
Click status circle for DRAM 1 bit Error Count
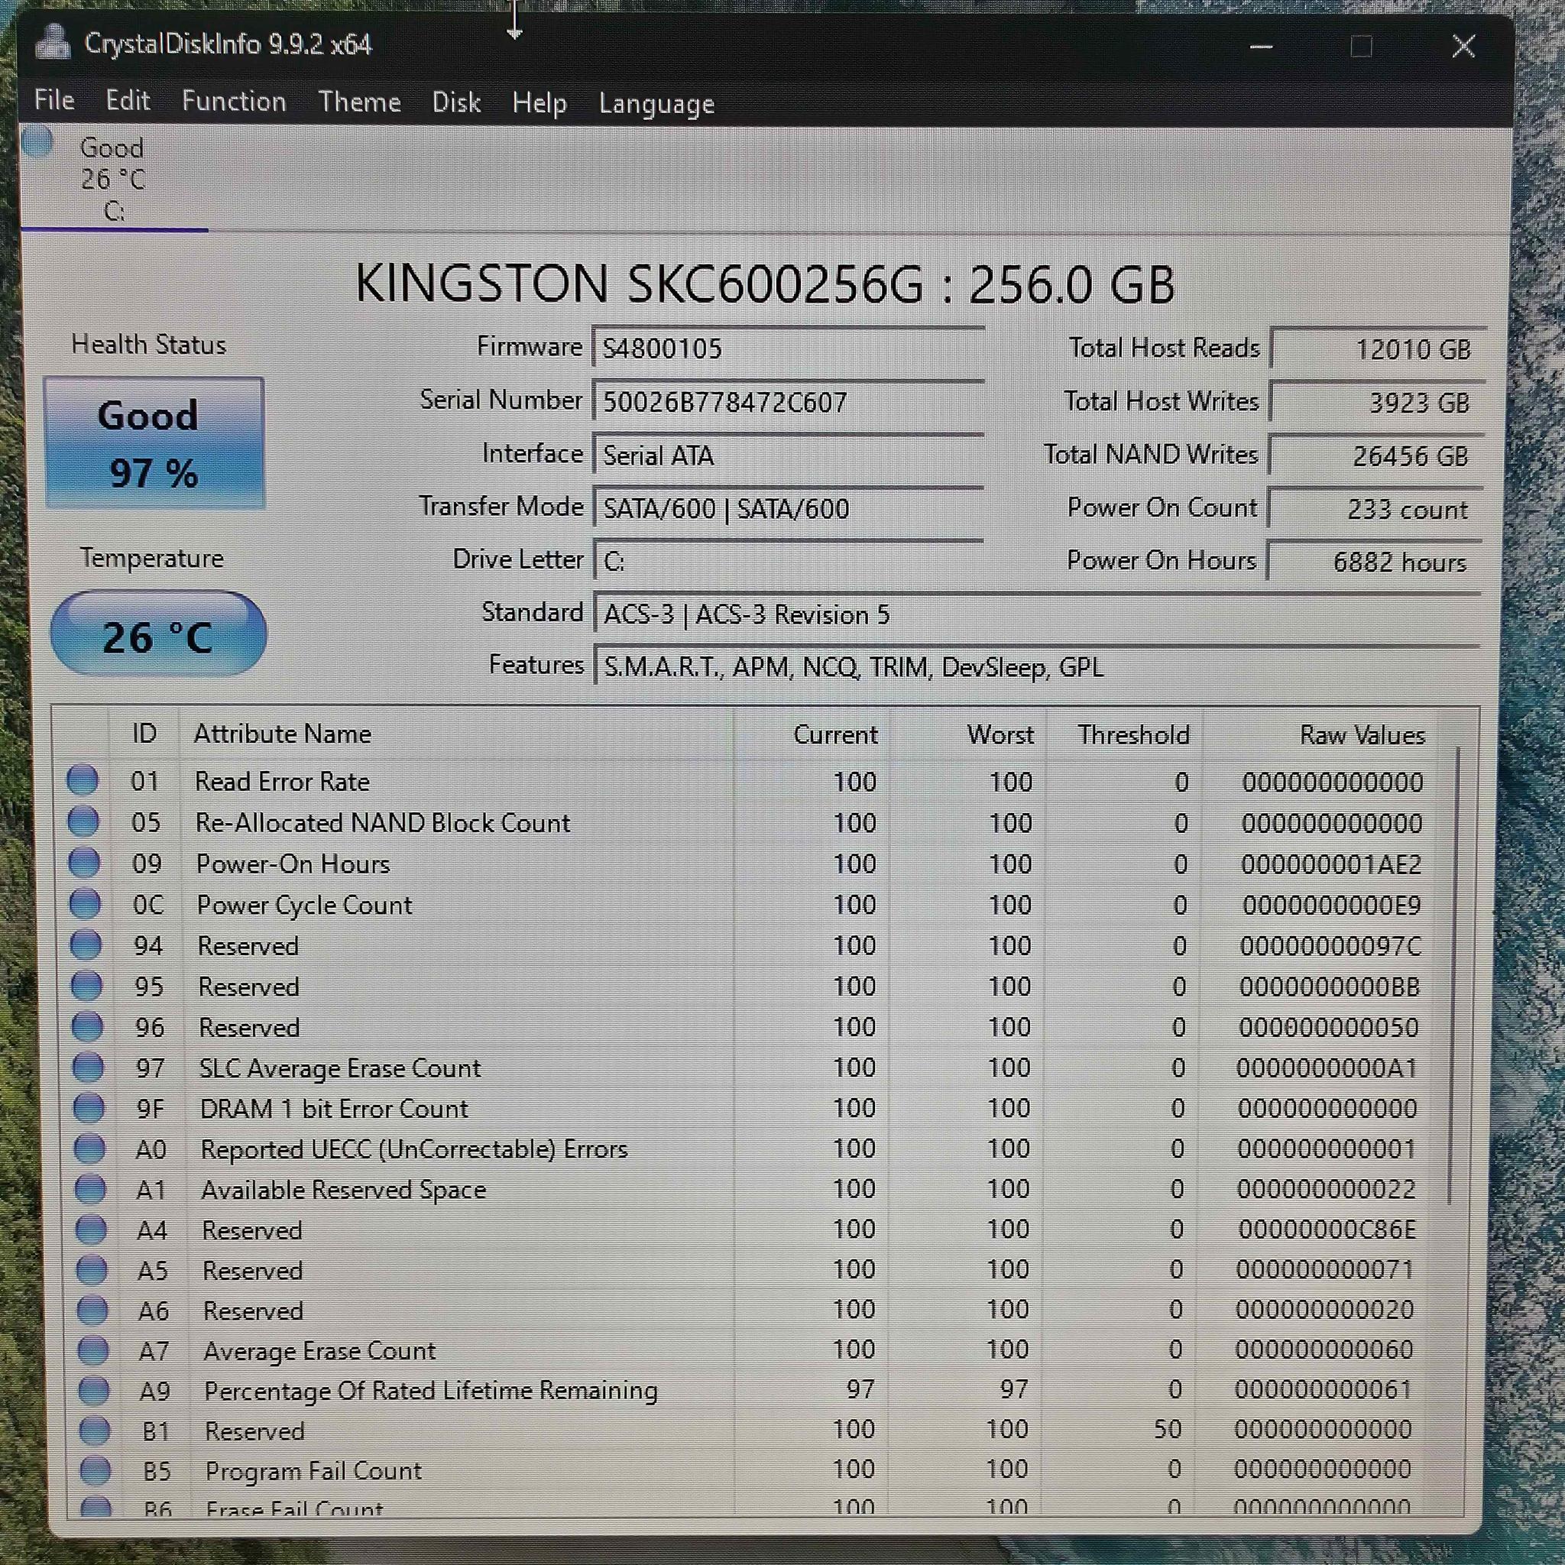[x=89, y=1107]
